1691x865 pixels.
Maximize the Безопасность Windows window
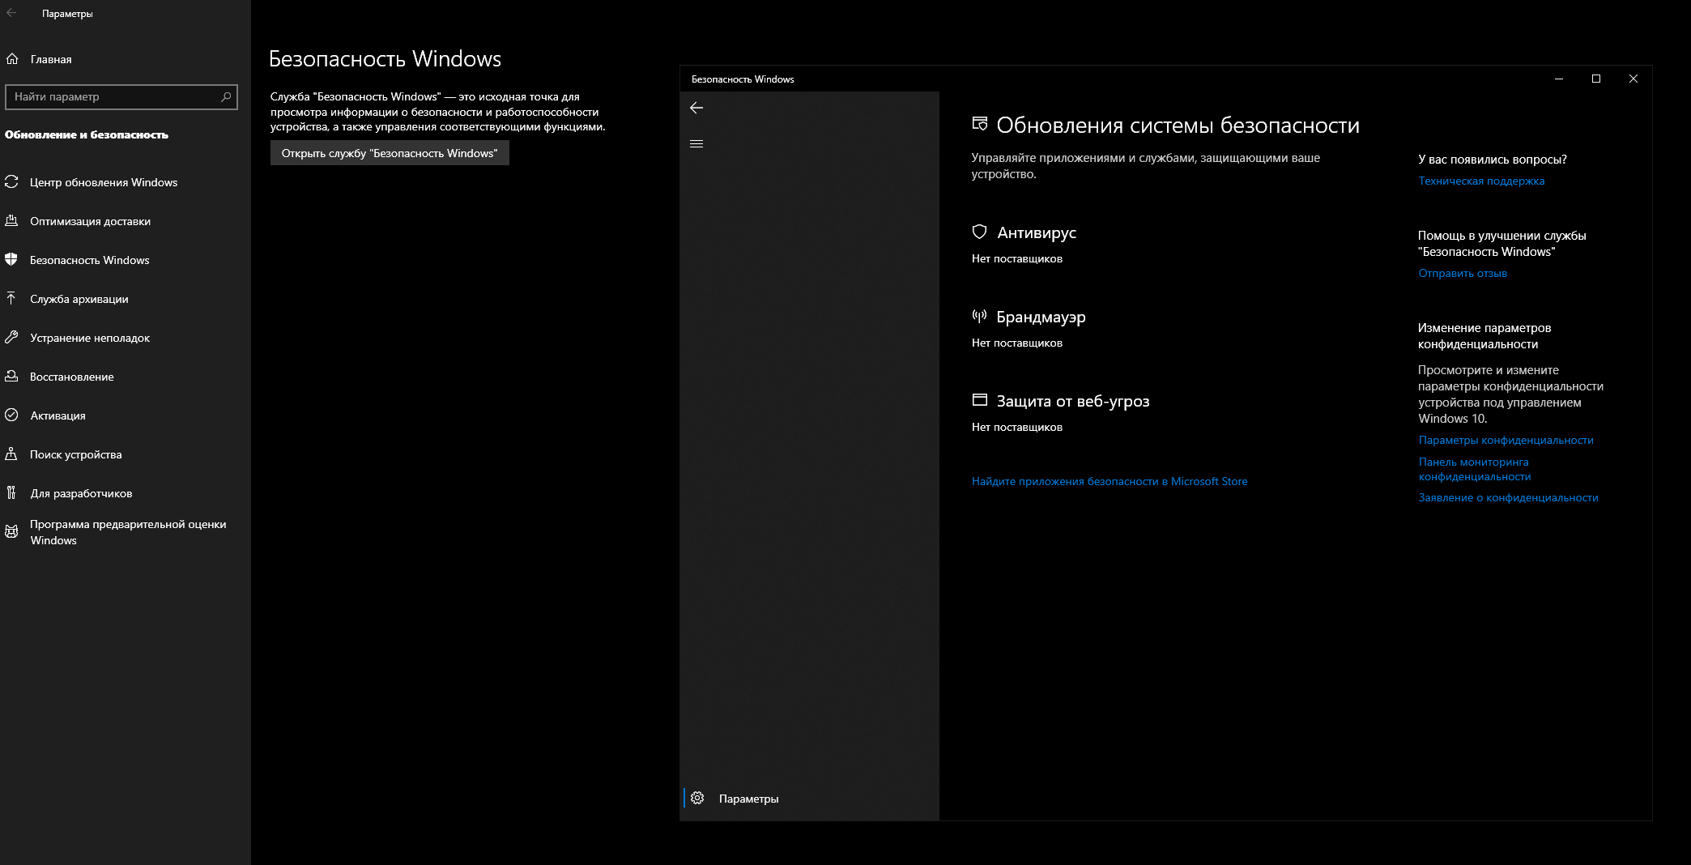tap(1596, 79)
